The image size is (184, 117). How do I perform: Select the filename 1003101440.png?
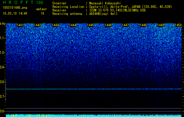pos(15,8)
